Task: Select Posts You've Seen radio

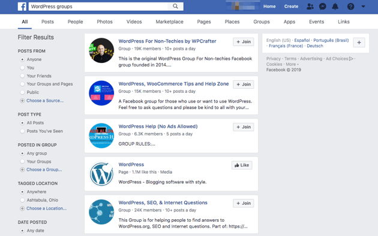Action: coord(22,131)
